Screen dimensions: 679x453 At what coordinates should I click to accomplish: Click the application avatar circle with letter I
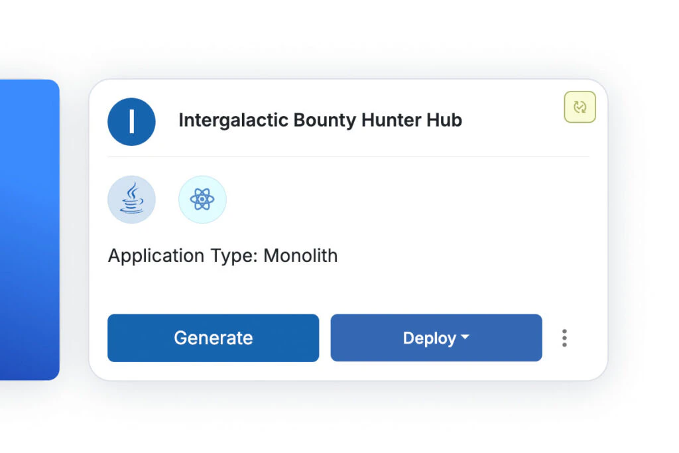[131, 121]
